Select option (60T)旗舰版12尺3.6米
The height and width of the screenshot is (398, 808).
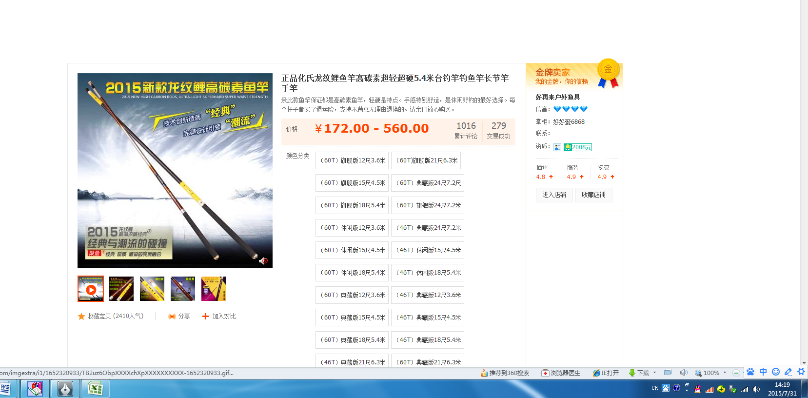[352, 160]
